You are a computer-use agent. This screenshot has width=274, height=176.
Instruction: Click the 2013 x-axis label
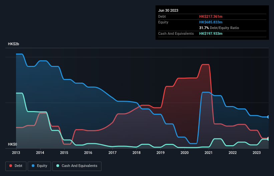tap(16, 153)
